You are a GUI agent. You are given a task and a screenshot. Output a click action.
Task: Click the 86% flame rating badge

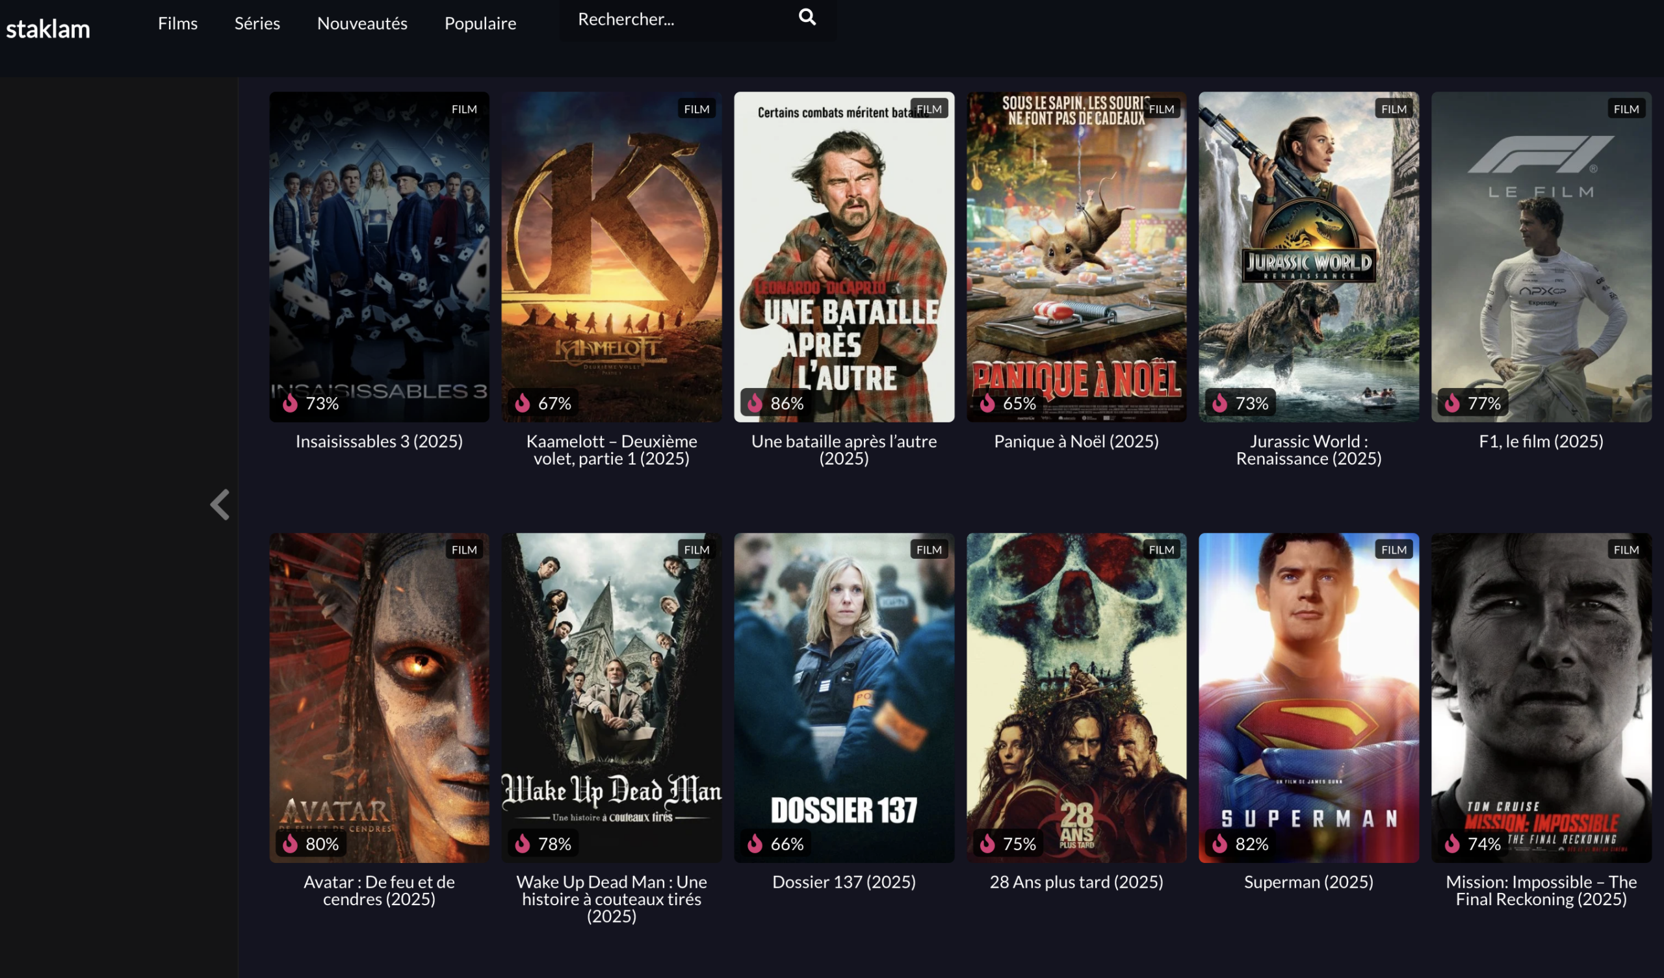pos(775,403)
